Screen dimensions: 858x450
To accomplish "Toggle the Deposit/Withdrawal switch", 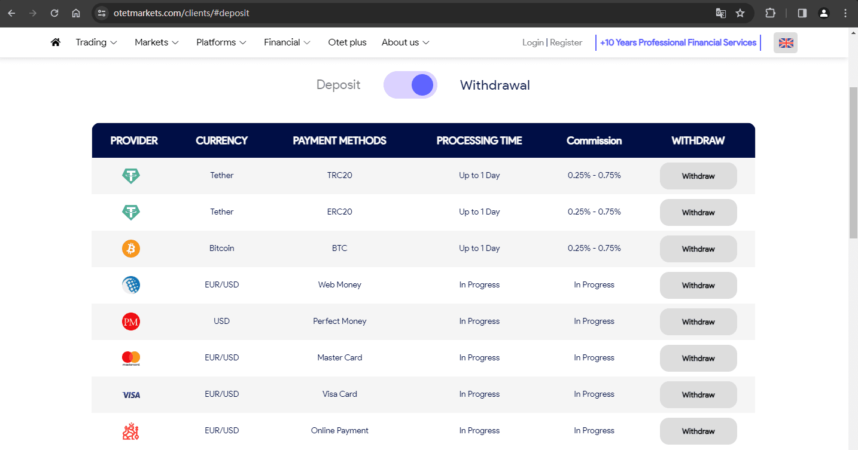I will click(410, 85).
